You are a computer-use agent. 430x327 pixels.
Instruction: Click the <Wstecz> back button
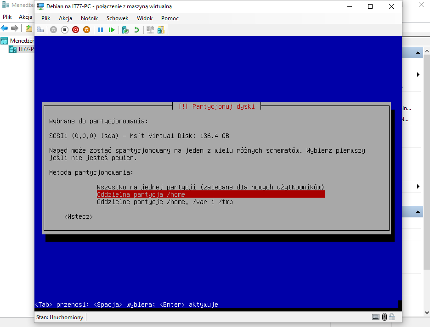click(79, 216)
